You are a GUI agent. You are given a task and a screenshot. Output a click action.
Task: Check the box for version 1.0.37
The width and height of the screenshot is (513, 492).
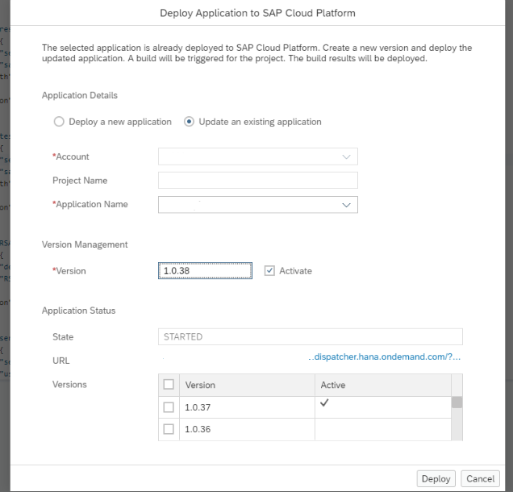tap(169, 407)
